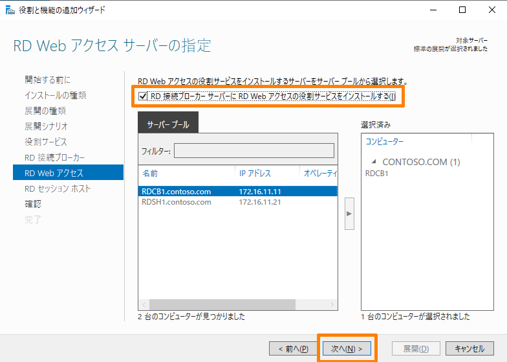Click the scrollbar left arrow in server pool
Image resolution: width=507 pixels, height=362 pixels.
144,304
